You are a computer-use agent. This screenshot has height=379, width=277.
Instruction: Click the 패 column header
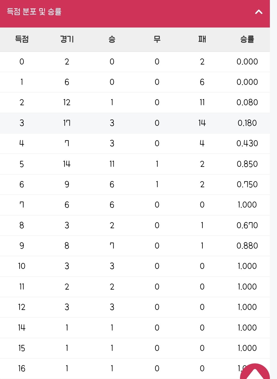coord(202,39)
